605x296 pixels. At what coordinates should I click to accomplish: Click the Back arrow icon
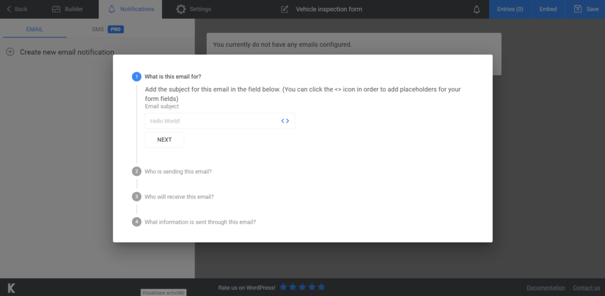click(x=9, y=9)
